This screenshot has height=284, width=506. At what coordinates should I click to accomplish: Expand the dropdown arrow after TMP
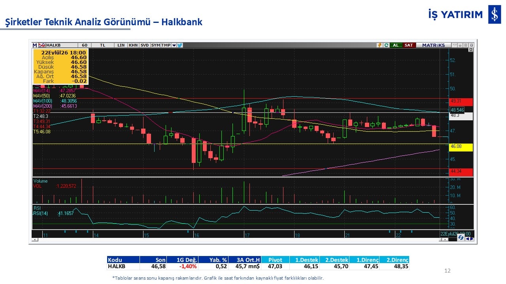(x=174, y=45)
